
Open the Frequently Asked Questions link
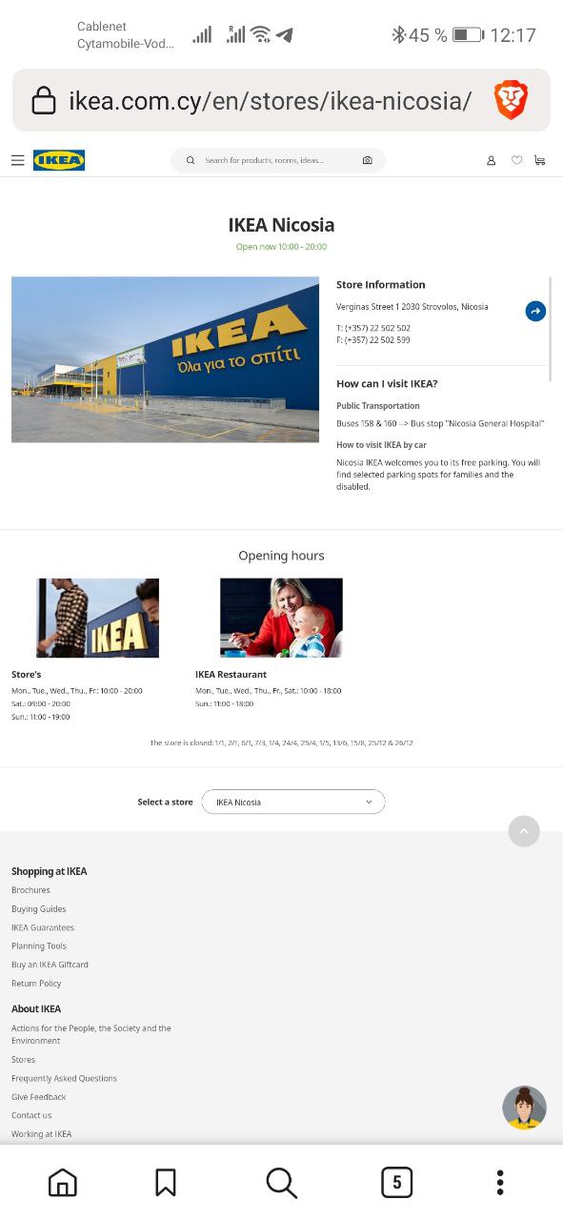(x=64, y=1078)
